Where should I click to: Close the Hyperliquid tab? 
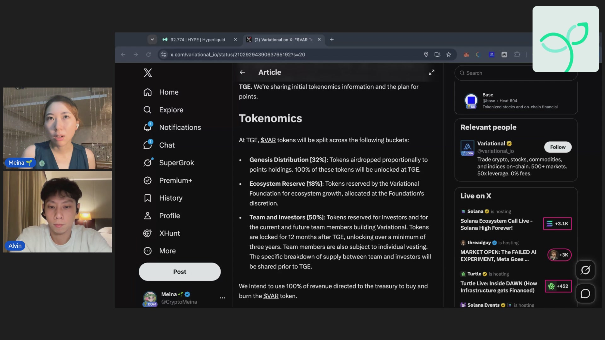pyautogui.click(x=235, y=40)
